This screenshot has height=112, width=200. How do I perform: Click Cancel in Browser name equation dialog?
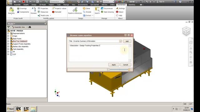coord(126,65)
